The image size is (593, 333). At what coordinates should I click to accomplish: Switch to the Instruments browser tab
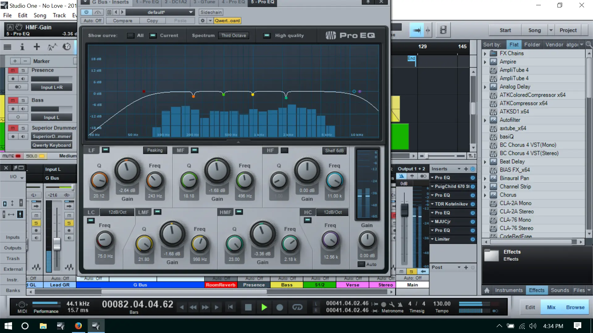coord(509,290)
